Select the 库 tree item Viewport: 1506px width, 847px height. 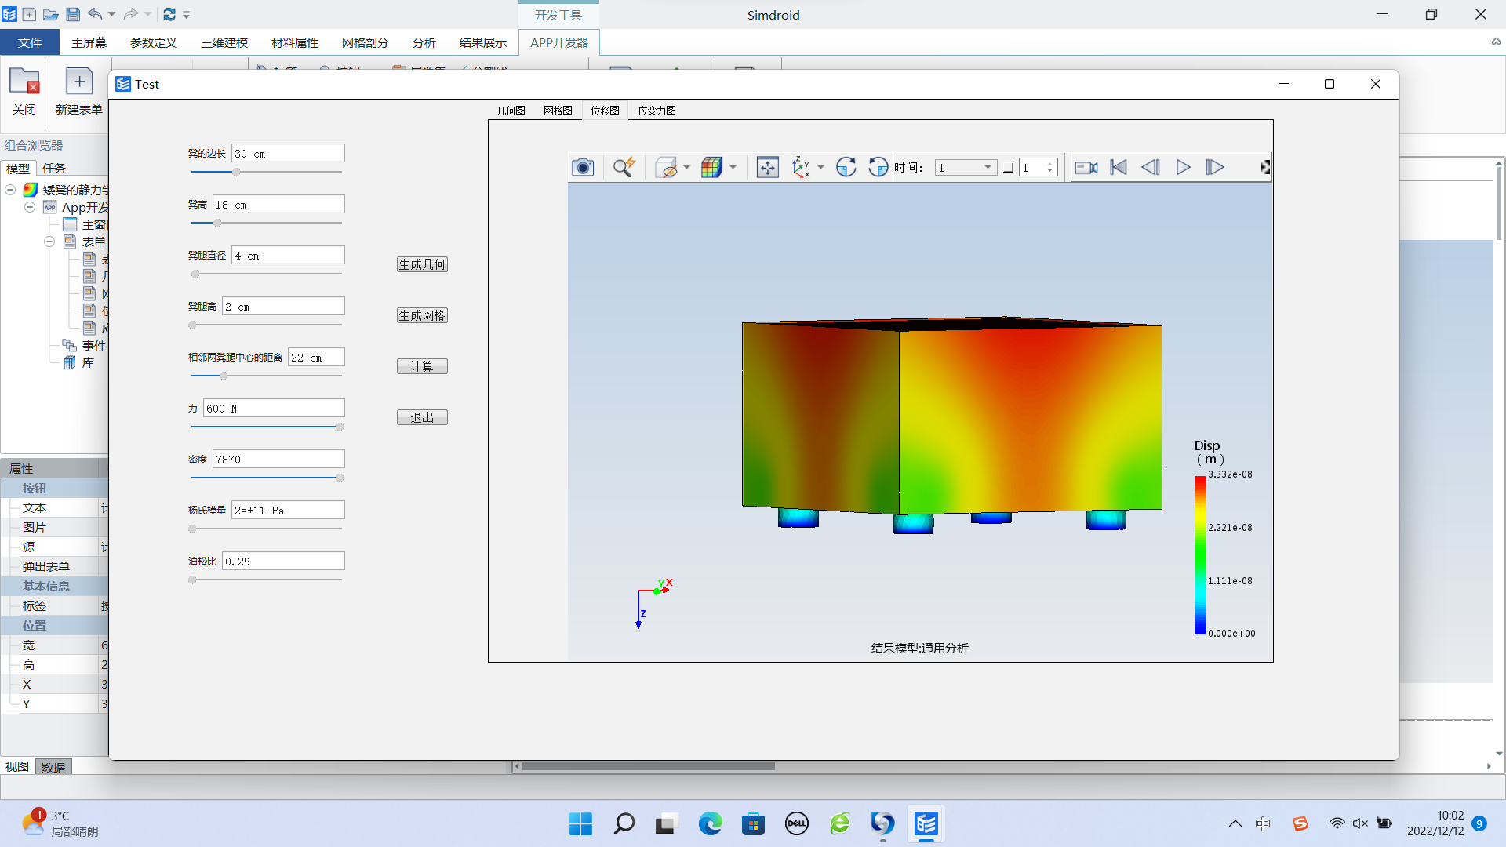coord(88,362)
